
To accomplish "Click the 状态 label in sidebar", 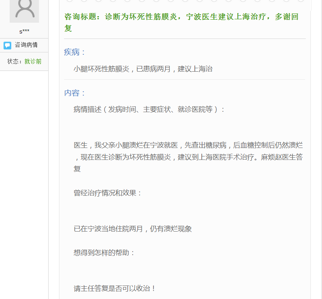I will click(x=15, y=62).
